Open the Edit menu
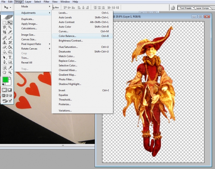The image size is (215, 169). pyautogui.click(x=10, y=2)
